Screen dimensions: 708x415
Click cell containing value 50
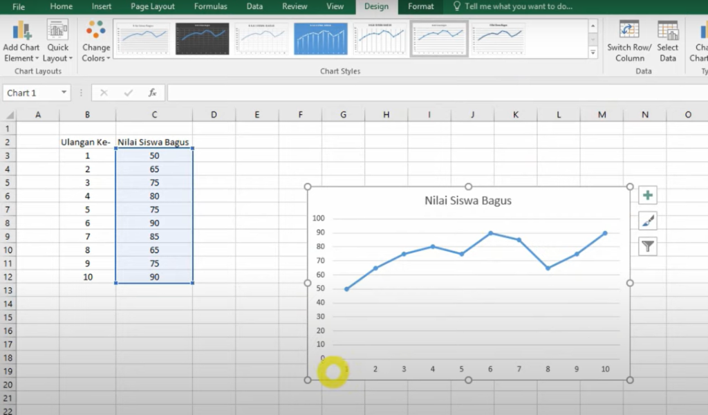click(154, 156)
